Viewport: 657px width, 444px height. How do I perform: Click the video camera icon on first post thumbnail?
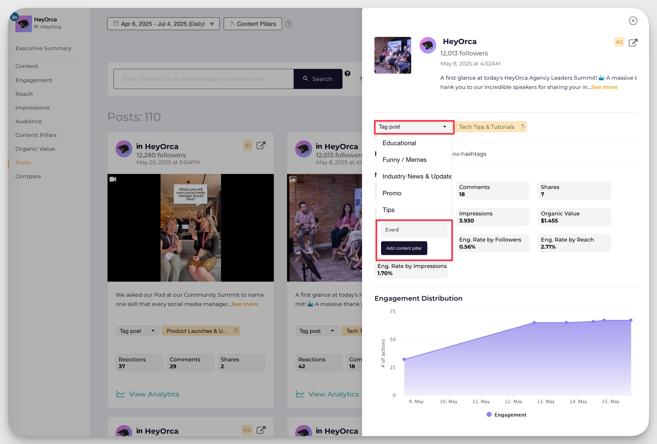(x=113, y=180)
